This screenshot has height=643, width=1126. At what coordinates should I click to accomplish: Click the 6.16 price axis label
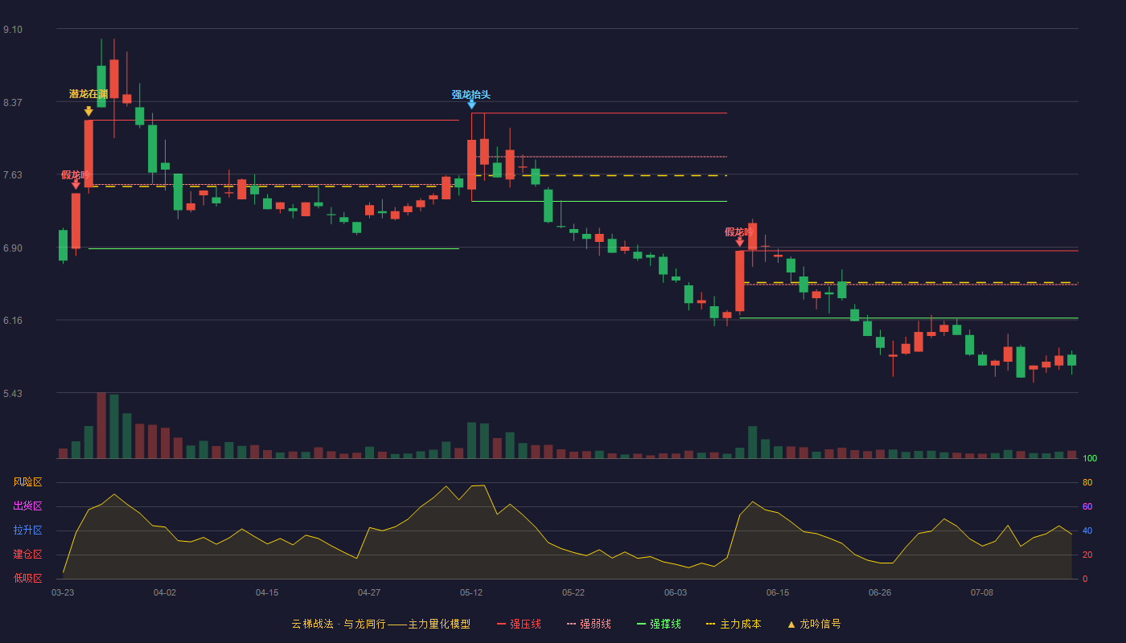coord(13,321)
